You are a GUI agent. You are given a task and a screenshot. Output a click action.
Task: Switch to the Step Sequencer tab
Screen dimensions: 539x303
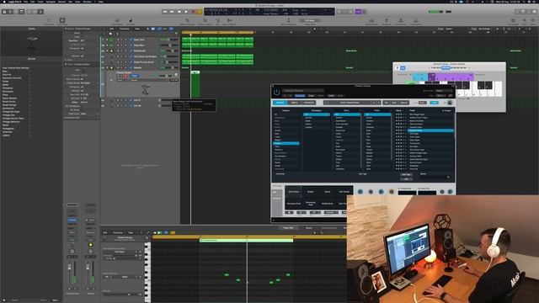point(329,228)
